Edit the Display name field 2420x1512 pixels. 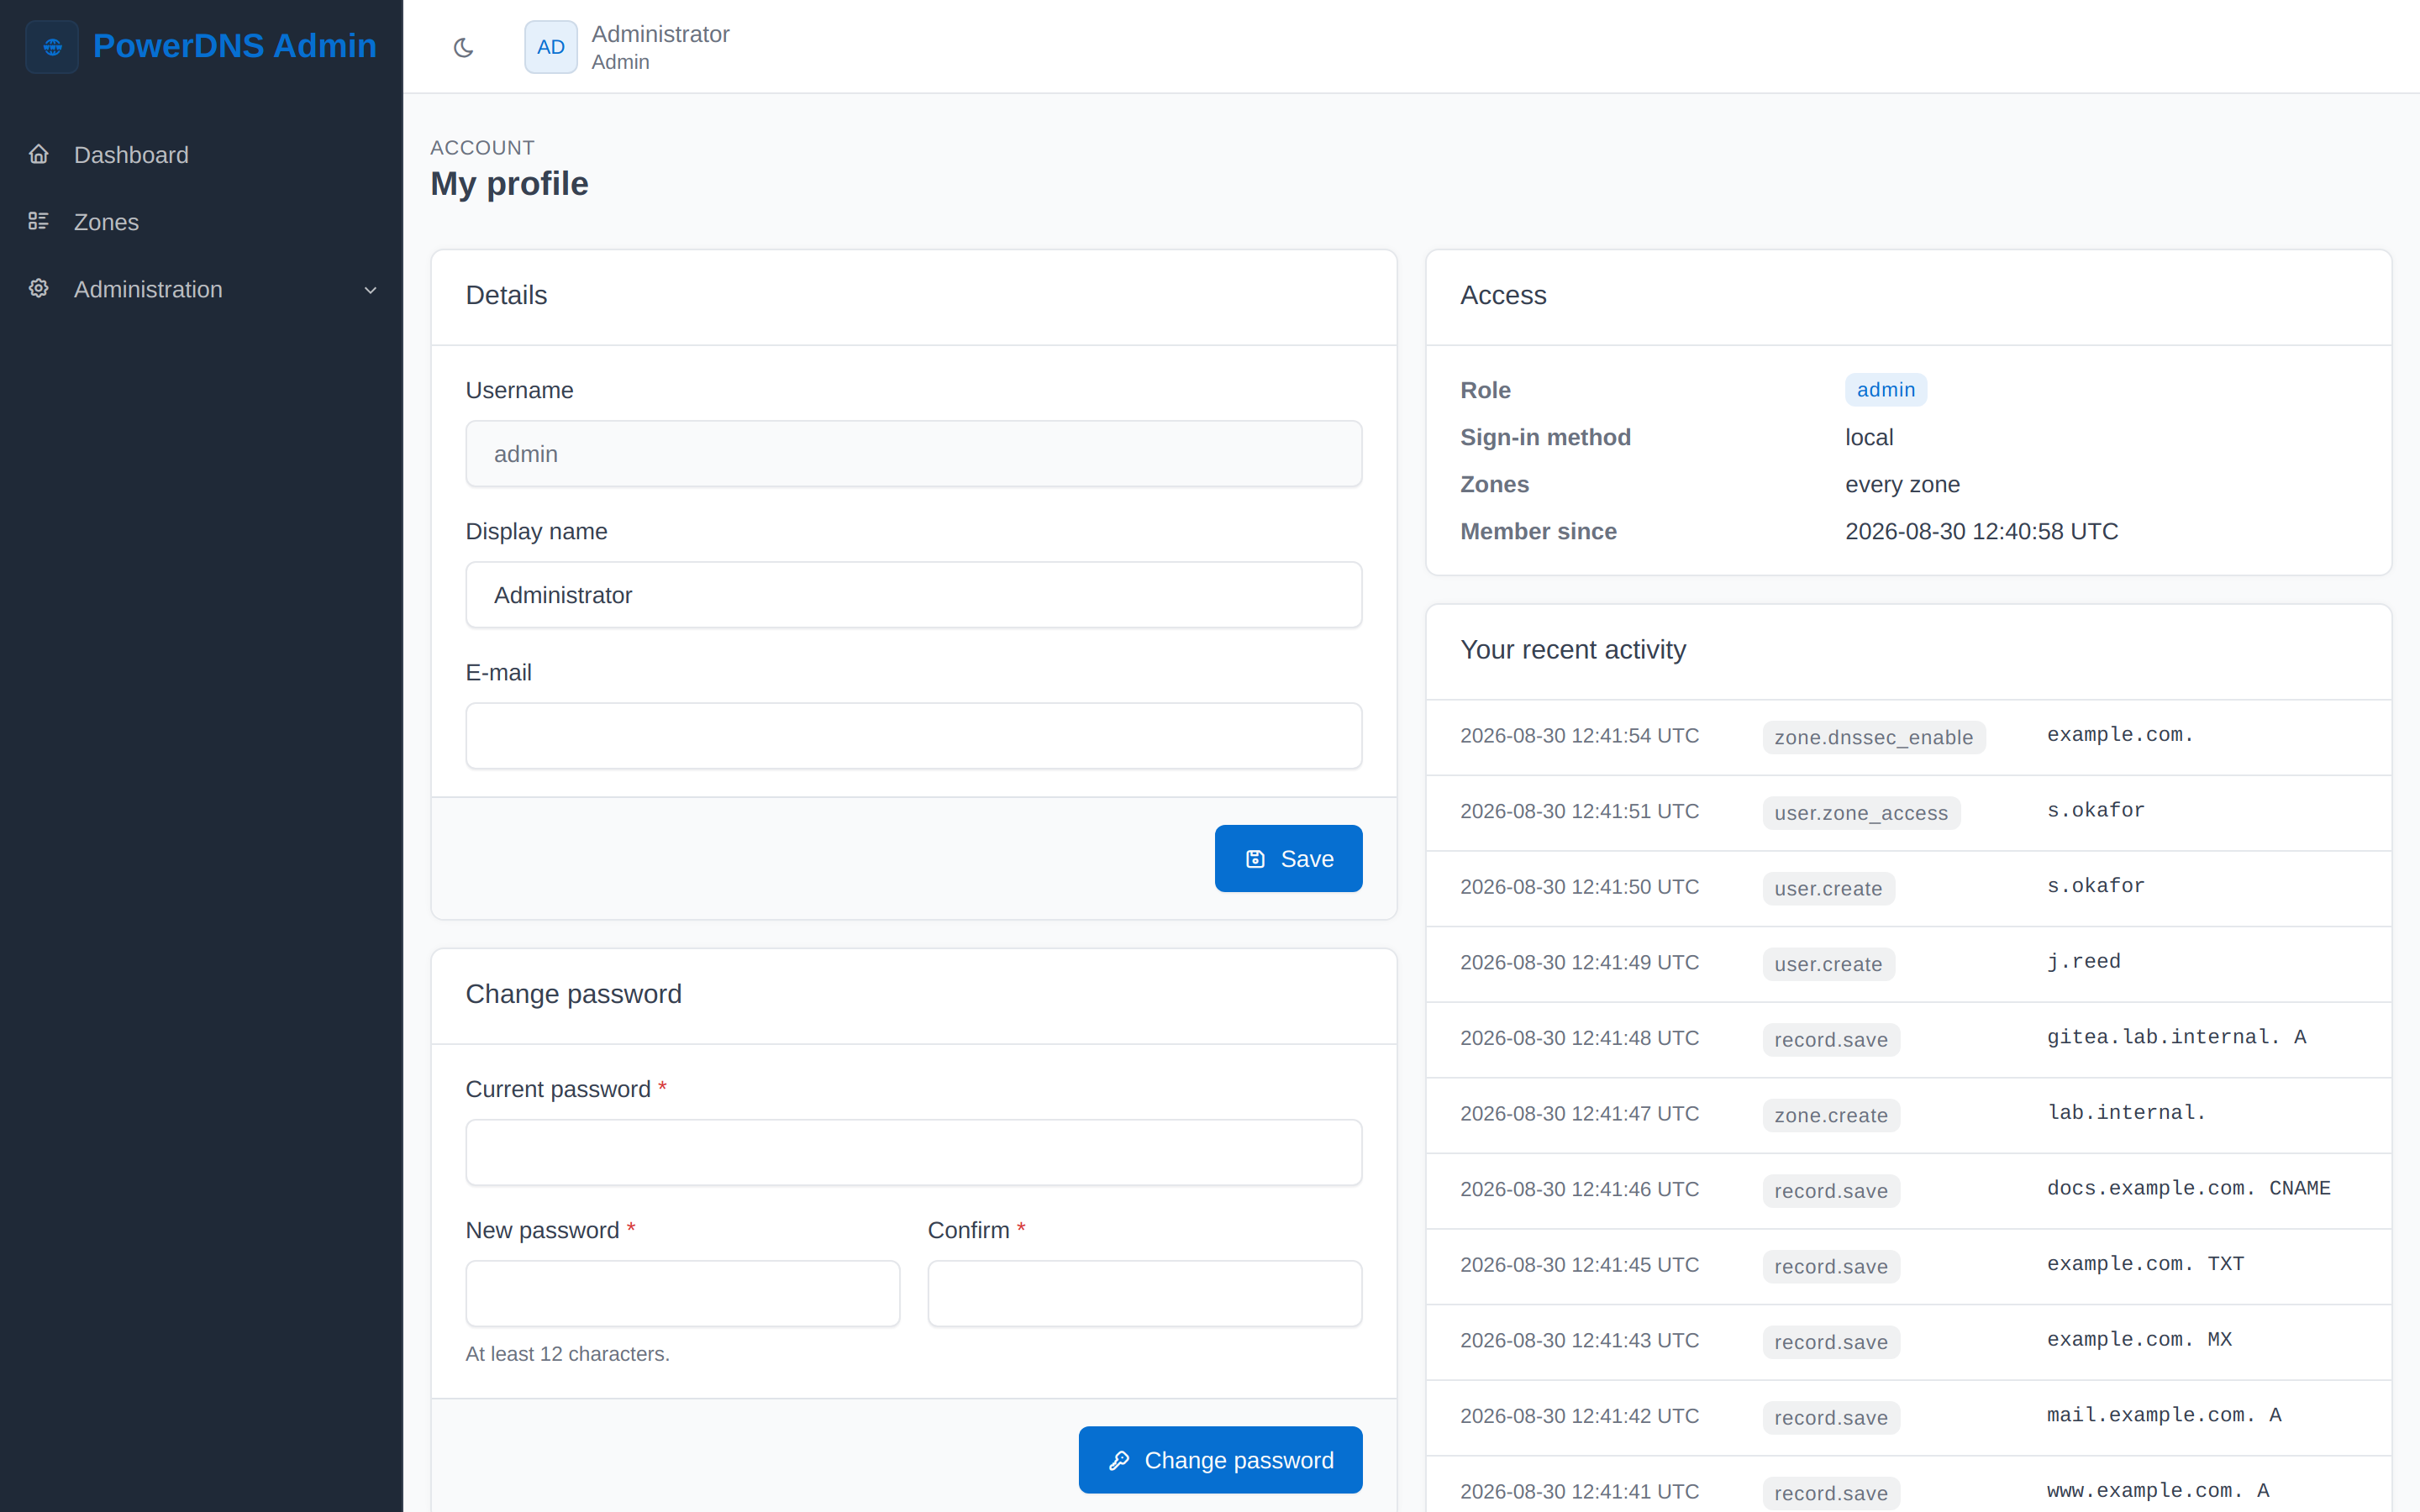coord(913,595)
